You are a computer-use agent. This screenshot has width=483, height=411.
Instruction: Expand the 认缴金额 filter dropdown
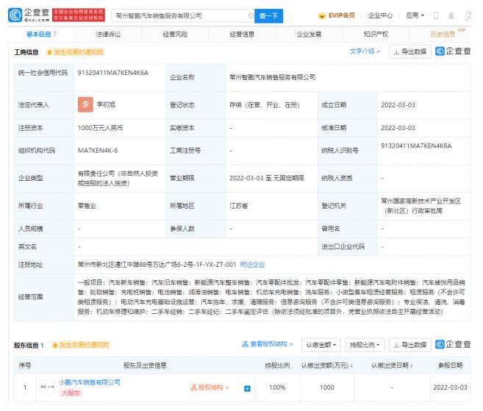pyautogui.click(x=322, y=344)
